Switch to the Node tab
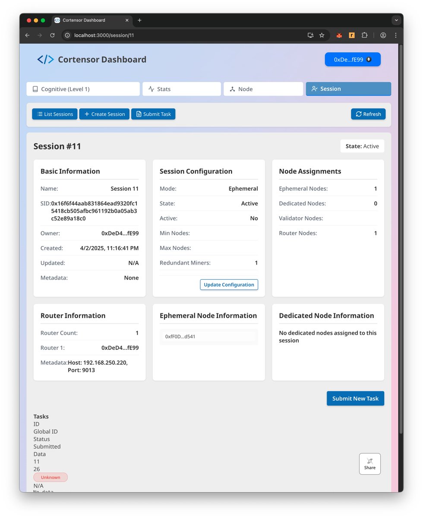 [x=263, y=89]
